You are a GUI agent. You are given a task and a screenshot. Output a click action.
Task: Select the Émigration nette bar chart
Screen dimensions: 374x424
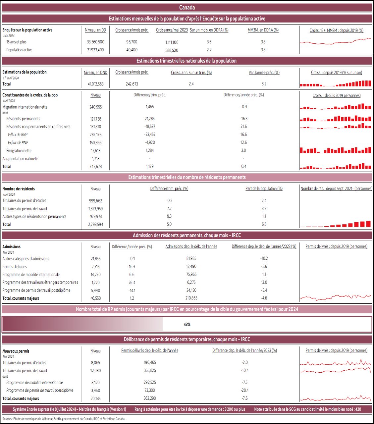click(336, 150)
